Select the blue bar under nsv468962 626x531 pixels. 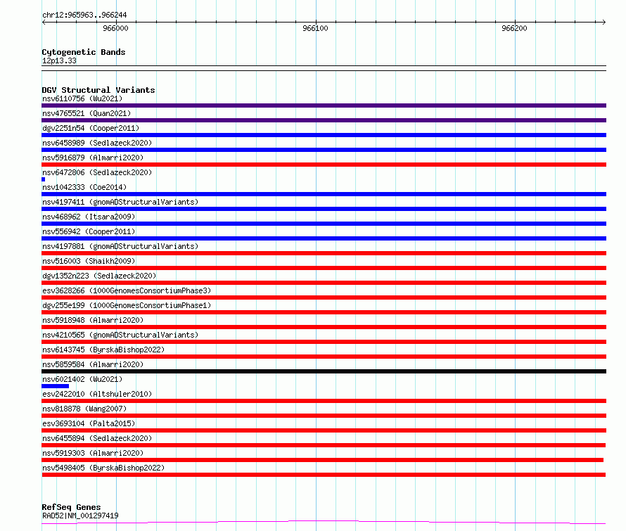click(324, 224)
